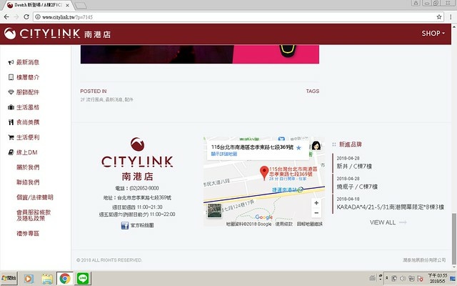Click VIEW ALL new brands link
Screen dimensions: 457x286
click(388, 222)
